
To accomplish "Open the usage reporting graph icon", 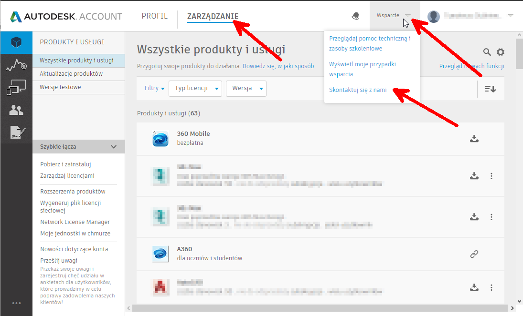I will point(16,65).
